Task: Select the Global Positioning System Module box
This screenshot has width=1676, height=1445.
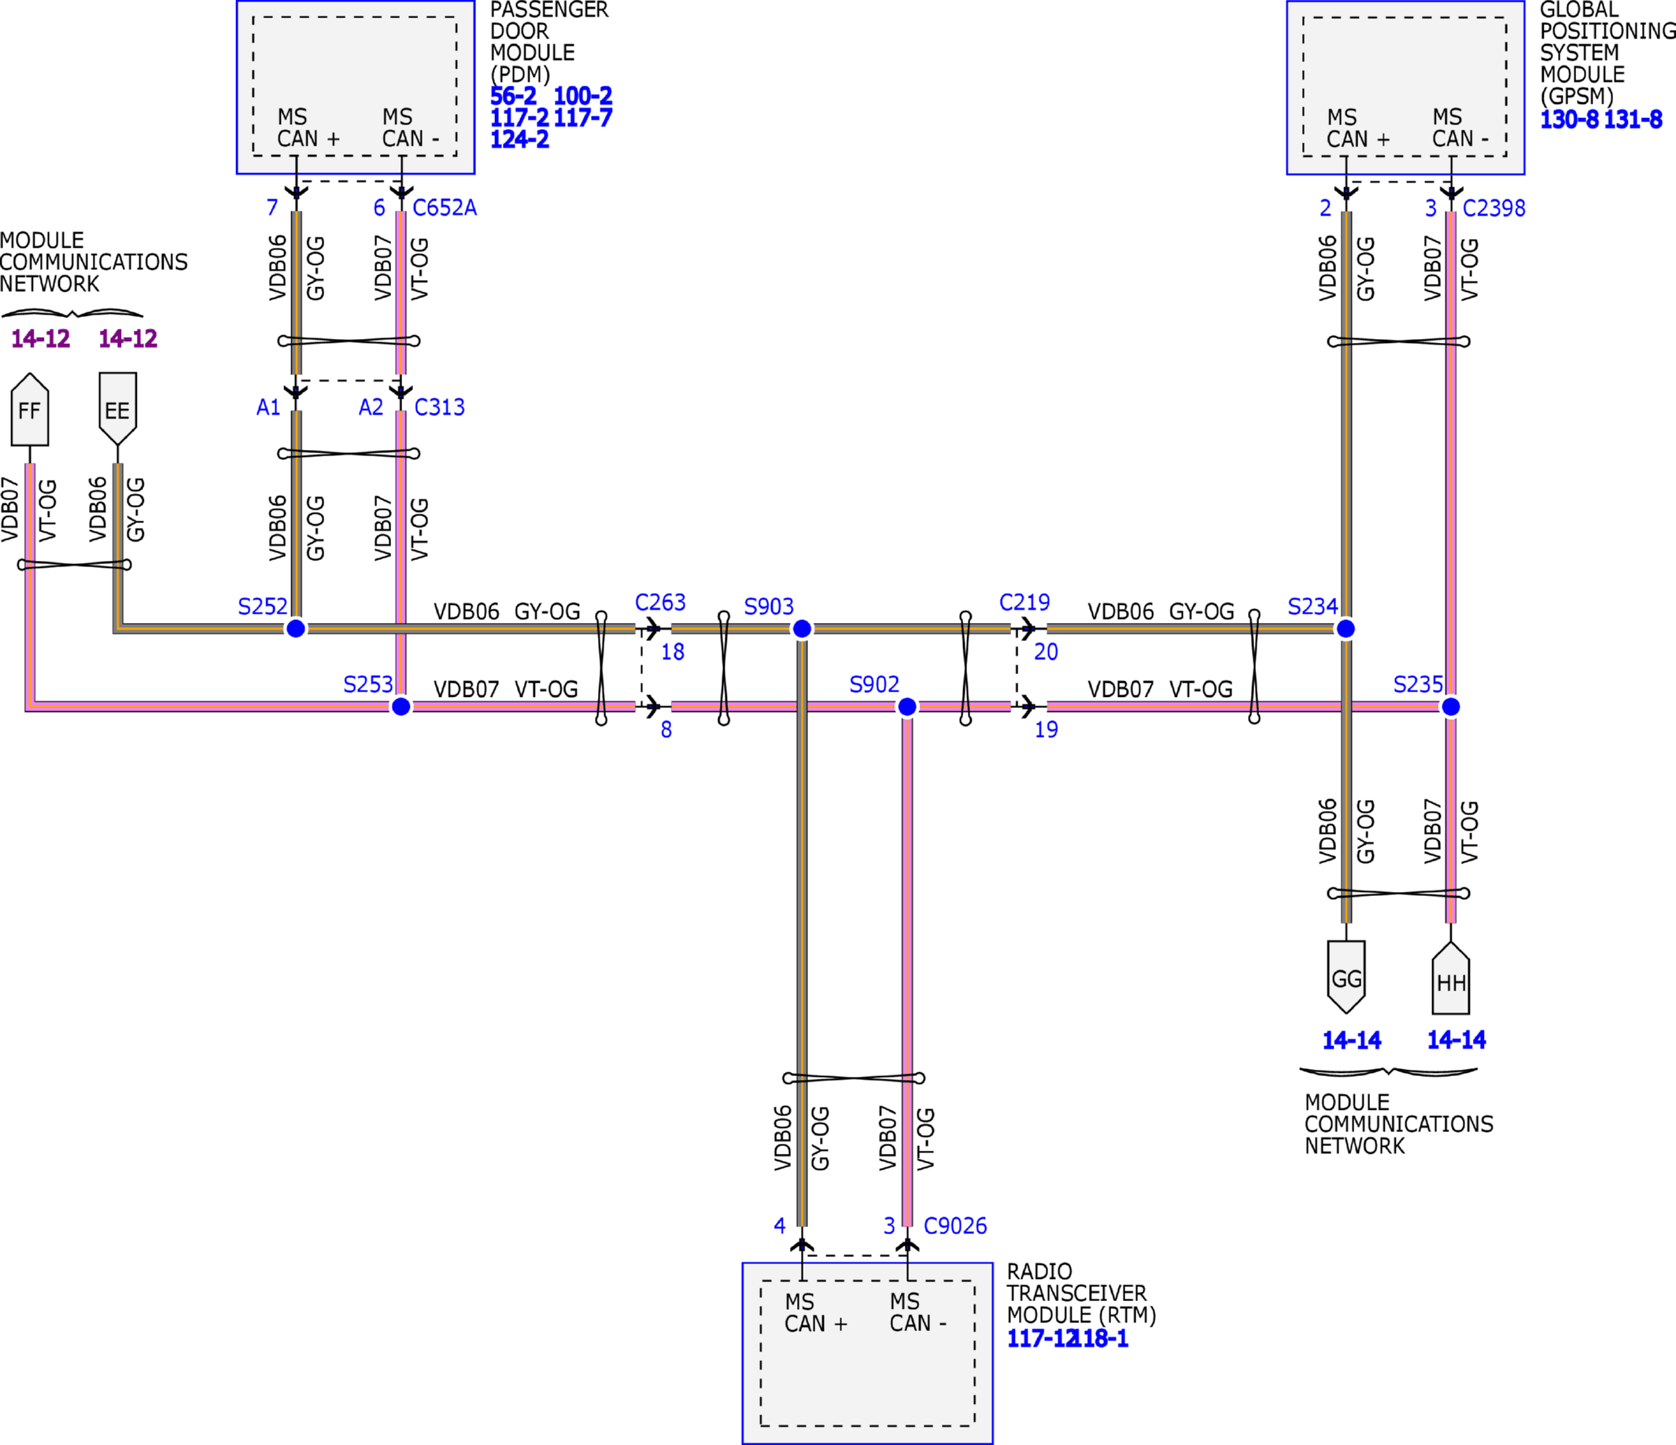Action: 1405,87
